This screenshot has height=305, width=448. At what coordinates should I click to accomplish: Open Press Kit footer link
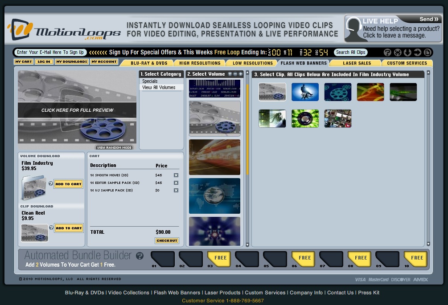[369, 293]
